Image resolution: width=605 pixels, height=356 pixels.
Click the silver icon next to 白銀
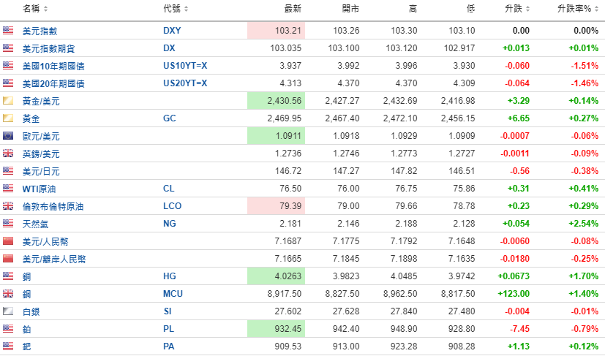8,311
